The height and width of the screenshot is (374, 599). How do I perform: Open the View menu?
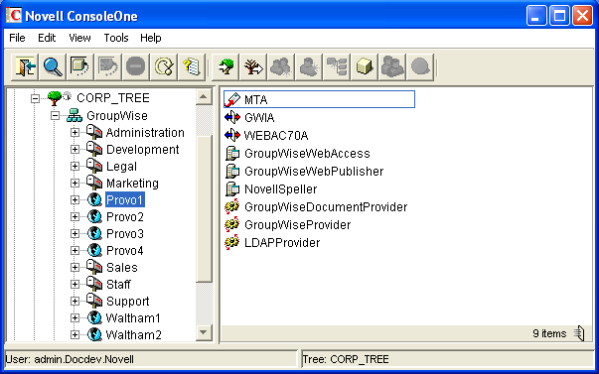coord(79,38)
